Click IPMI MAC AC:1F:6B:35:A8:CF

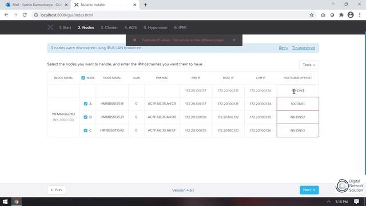(x=162, y=130)
